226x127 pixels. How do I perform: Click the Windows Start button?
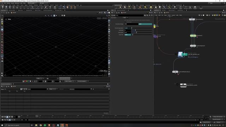click(x=2, y=125)
